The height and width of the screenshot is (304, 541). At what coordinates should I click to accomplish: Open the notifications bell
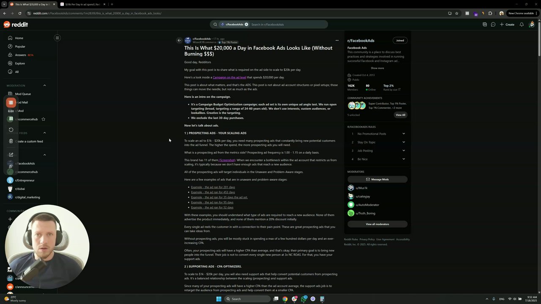[522, 24]
